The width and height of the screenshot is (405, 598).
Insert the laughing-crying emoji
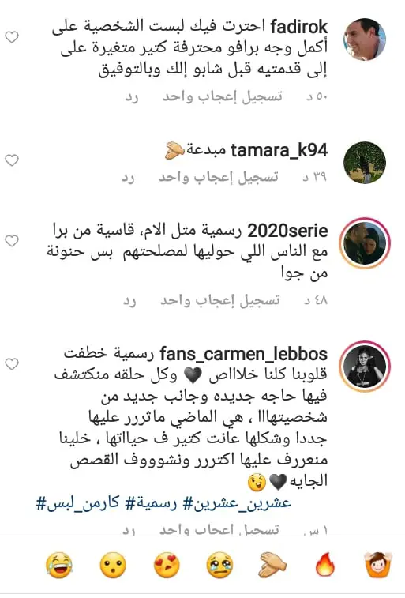59,565
